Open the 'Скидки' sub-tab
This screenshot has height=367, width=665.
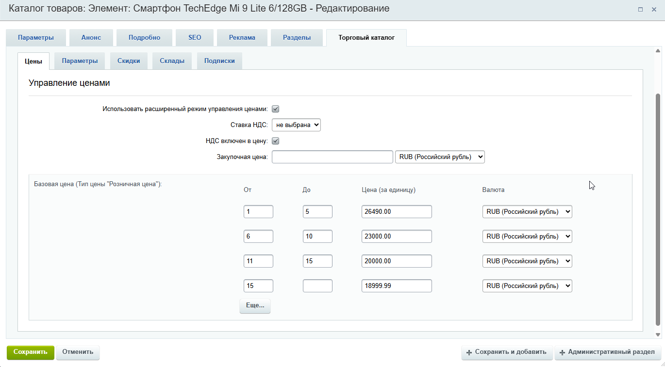[x=129, y=61]
